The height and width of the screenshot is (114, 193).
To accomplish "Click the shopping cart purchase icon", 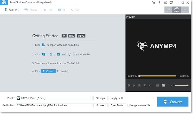I will pyautogui.click(x=153, y=2).
